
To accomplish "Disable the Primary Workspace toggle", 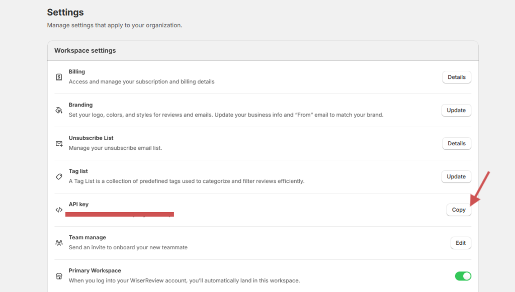I will coord(463,276).
